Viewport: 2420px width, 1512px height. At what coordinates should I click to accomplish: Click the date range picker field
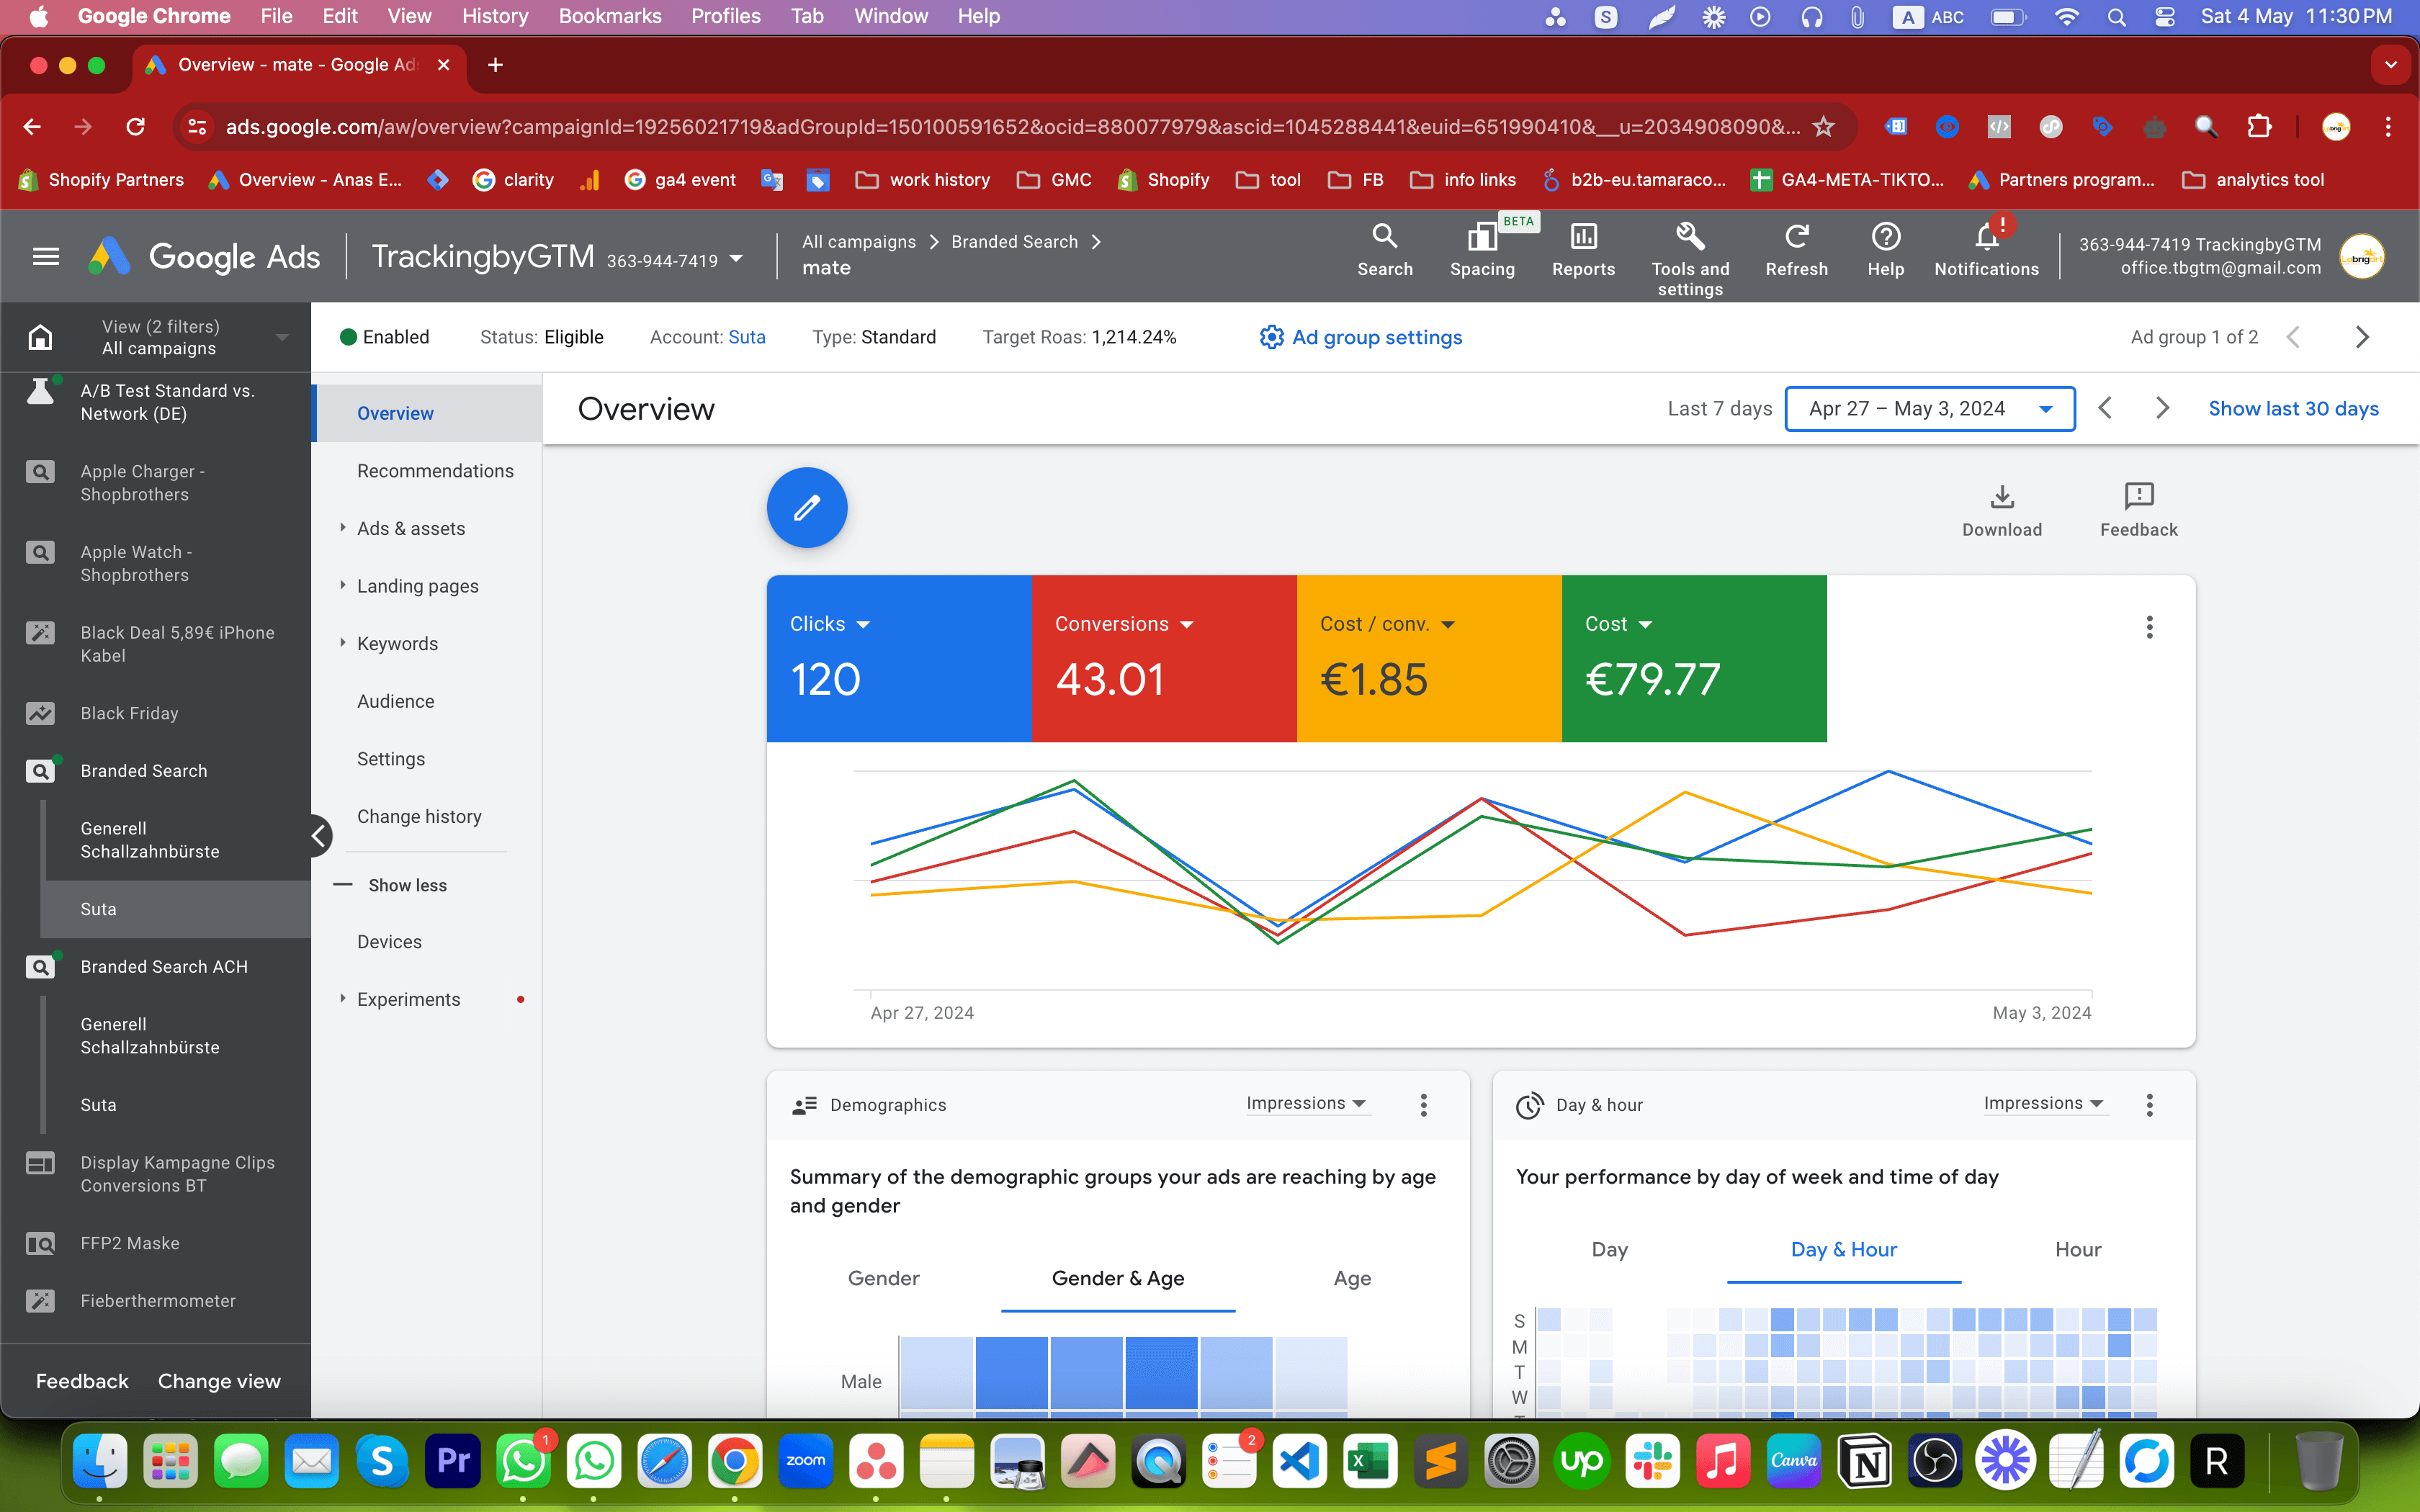point(1929,408)
